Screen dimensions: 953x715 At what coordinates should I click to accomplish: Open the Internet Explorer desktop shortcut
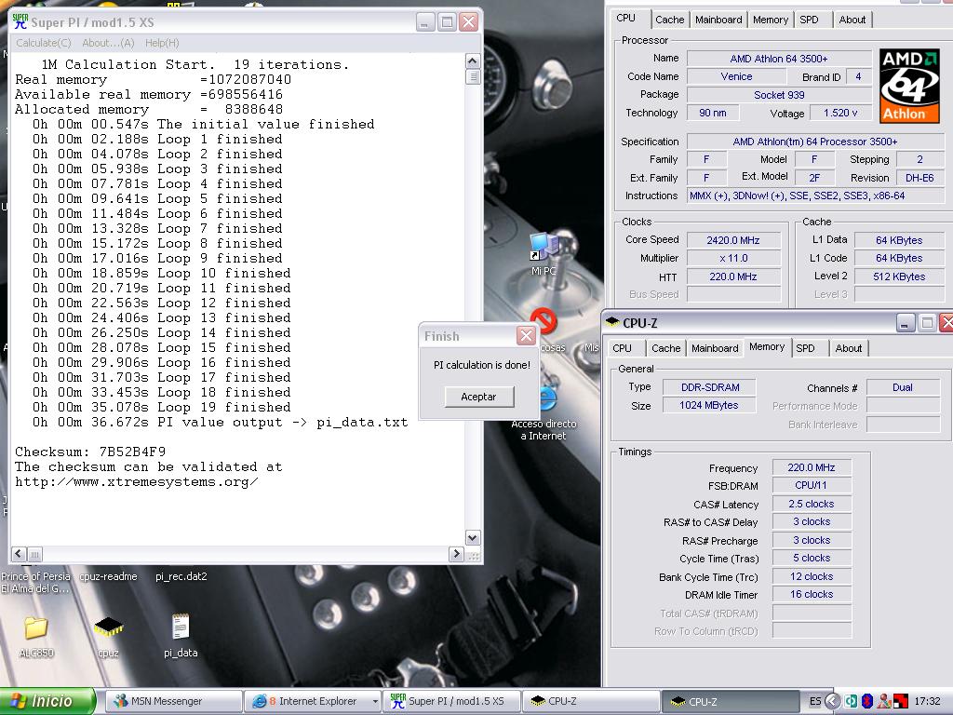[x=547, y=400]
